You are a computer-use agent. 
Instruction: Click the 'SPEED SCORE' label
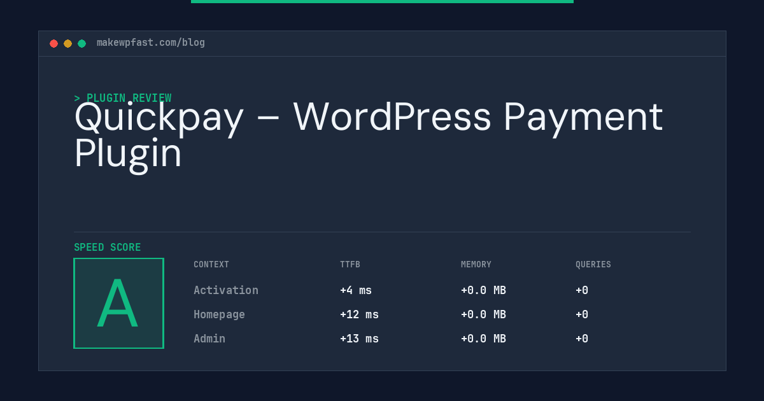pyautogui.click(x=108, y=247)
